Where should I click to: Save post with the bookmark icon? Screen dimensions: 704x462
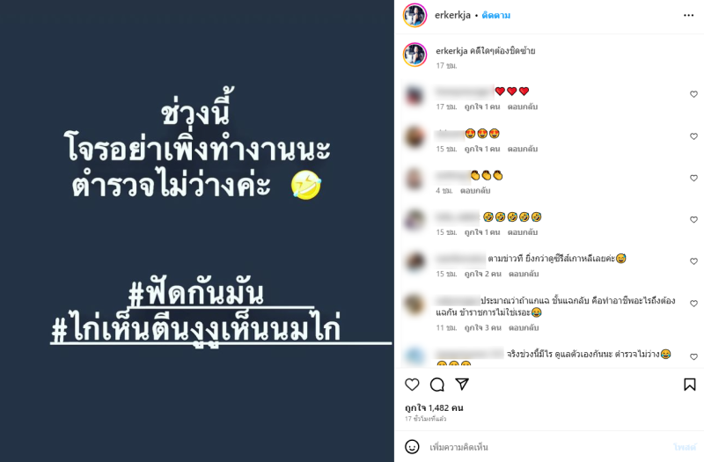(x=690, y=385)
